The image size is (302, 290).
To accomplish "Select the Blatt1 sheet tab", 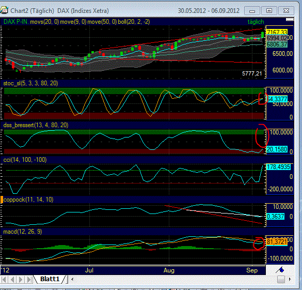I will tap(50, 279).
